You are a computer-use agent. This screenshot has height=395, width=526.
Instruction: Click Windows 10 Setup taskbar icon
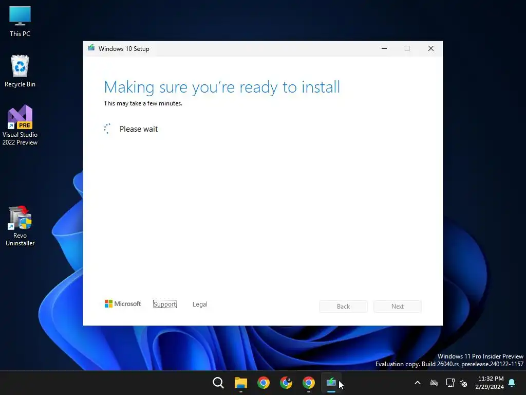coord(331,383)
